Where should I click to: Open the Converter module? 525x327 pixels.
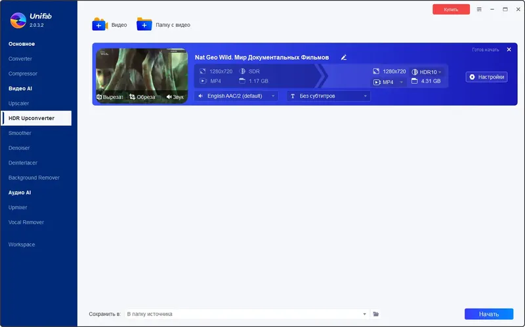20,59
